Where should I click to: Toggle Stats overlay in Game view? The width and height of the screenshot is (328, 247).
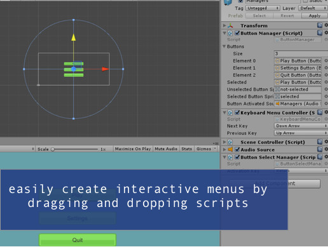[x=186, y=149]
